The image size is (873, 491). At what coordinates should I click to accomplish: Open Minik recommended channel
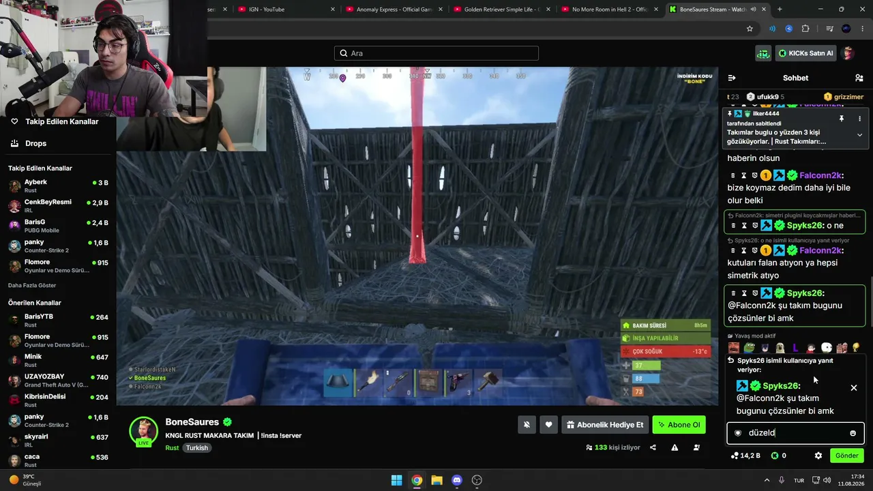tap(58, 361)
